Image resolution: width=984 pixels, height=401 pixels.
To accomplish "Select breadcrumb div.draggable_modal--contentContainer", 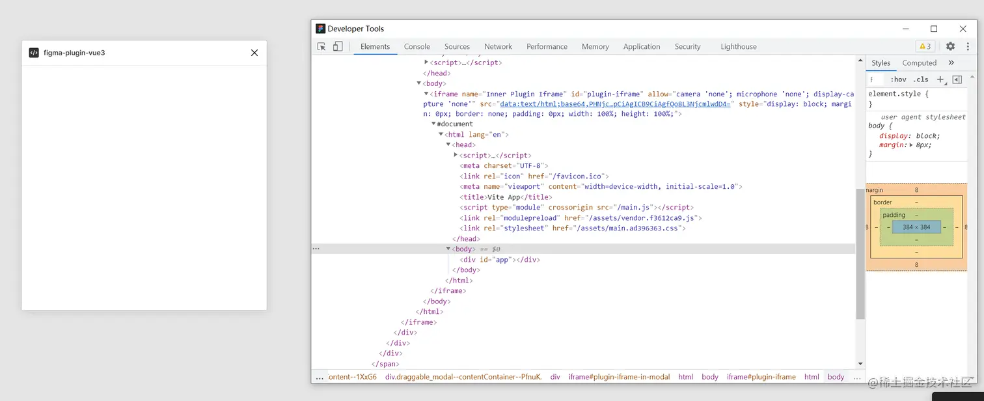I will pos(463,376).
